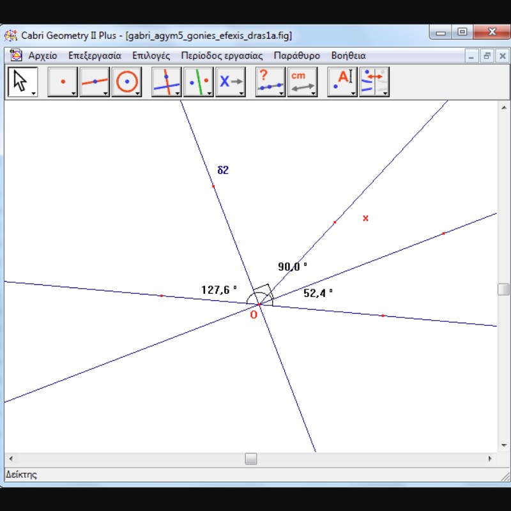Viewport: 511px width, 511px height.
Task: Restore the inner document window
Action: tap(487, 56)
